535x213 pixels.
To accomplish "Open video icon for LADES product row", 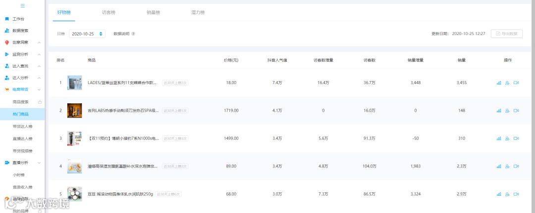I will pos(516,83).
